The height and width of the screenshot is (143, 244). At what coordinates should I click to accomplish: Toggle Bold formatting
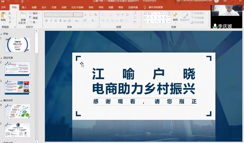click(x=47, y=21)
